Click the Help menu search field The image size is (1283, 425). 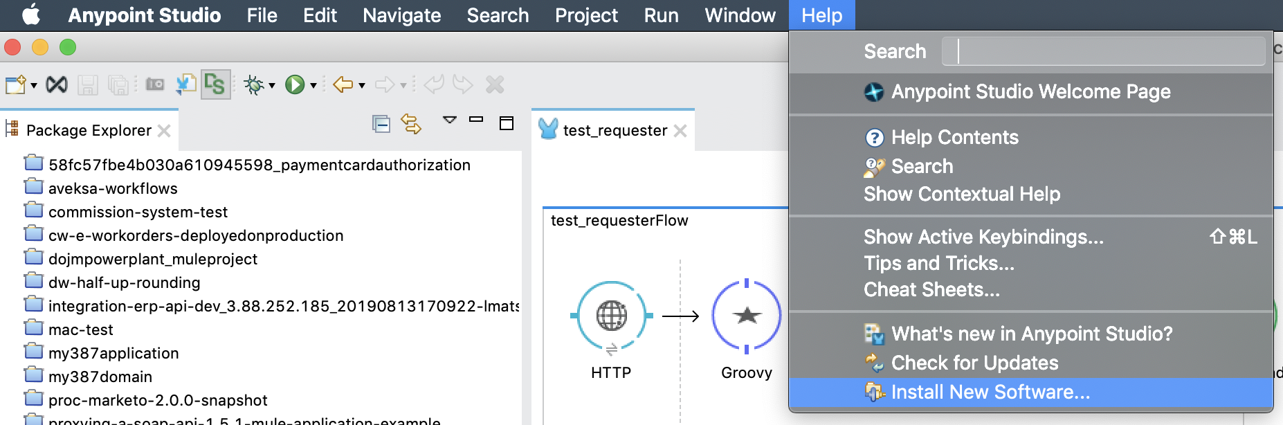coord(1103,51)
